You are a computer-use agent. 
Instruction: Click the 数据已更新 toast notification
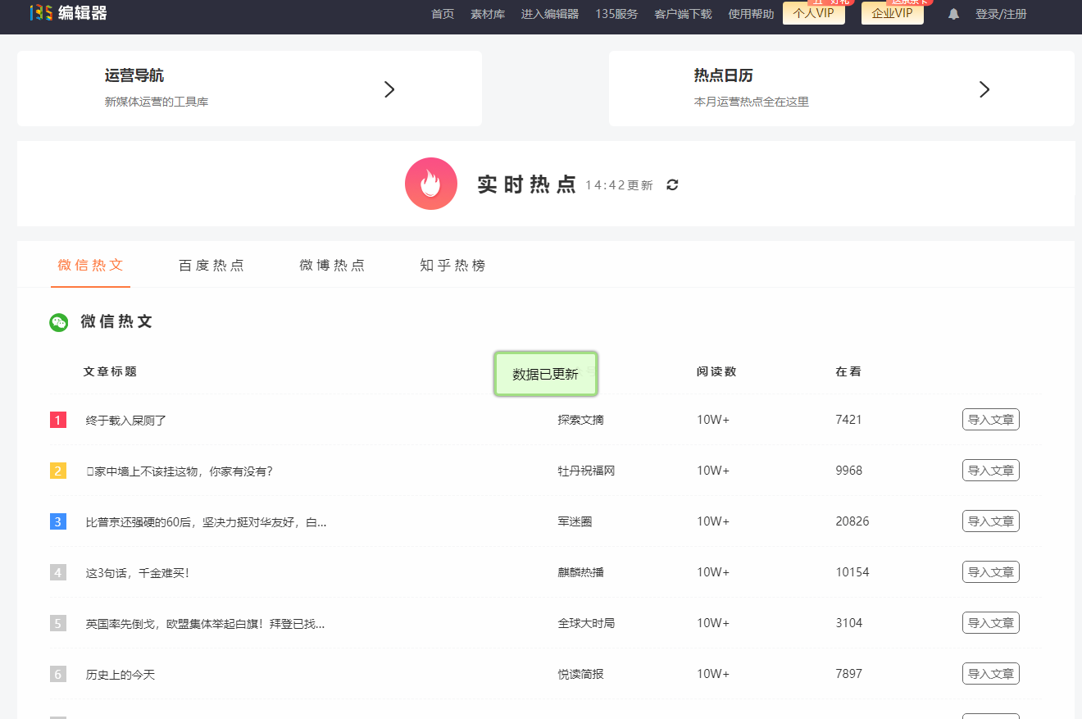(x=546, y=374)
